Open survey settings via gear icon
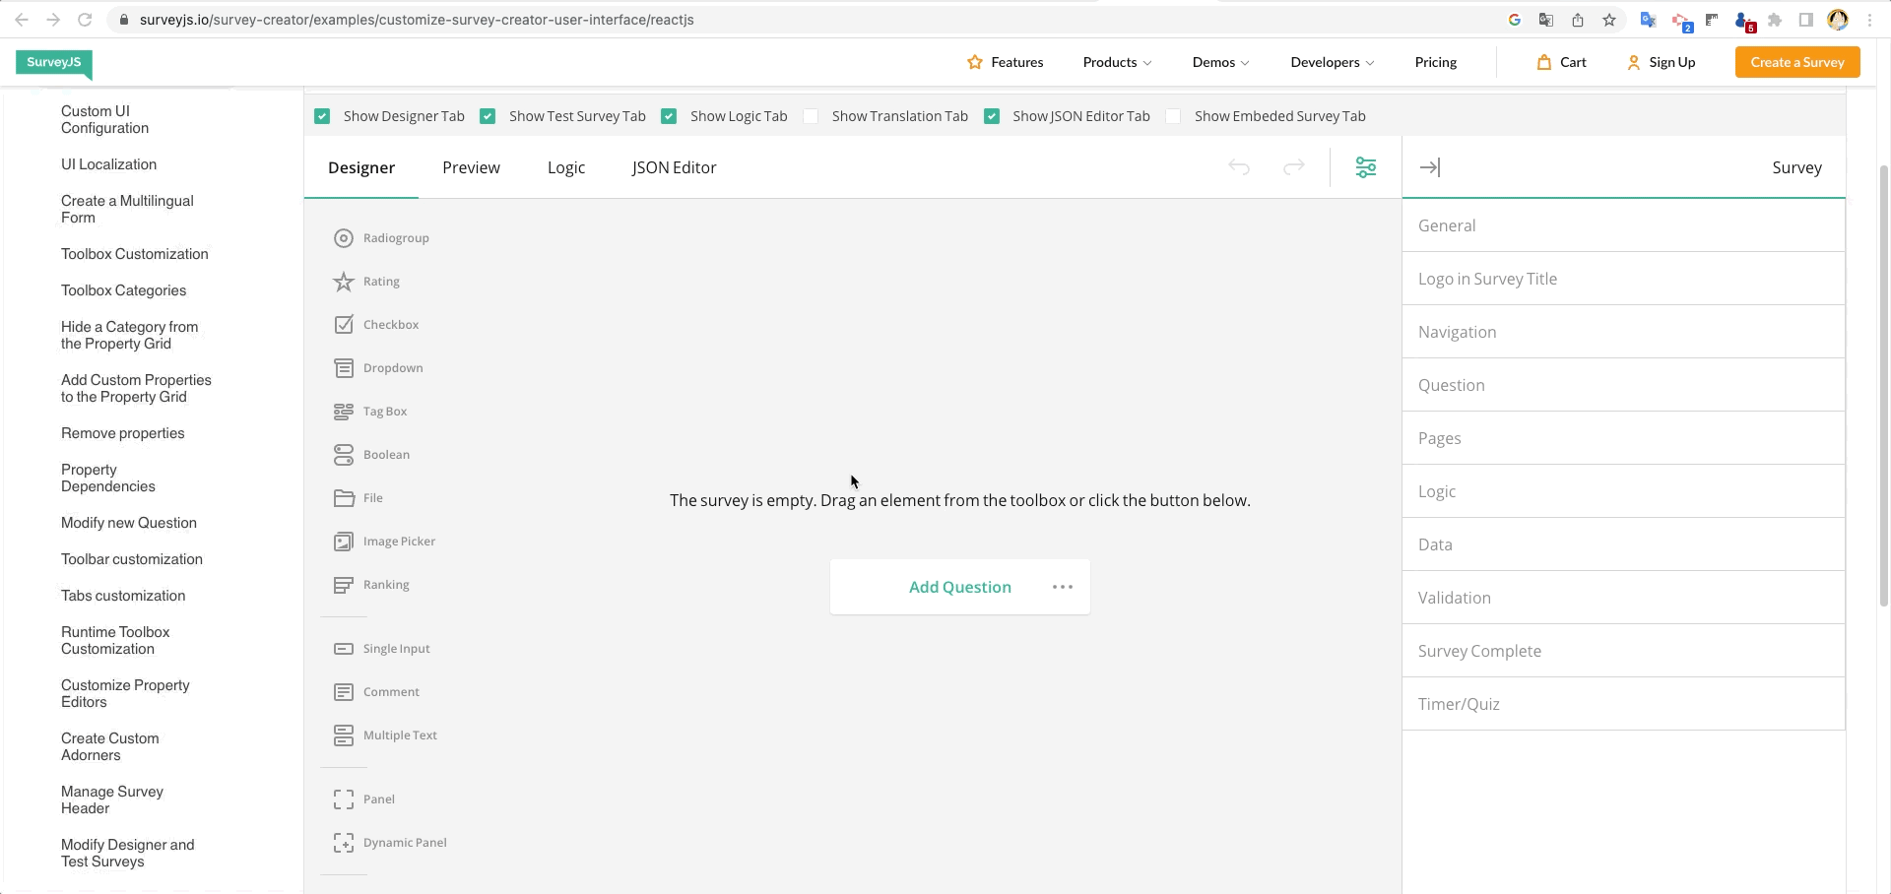Image resolution: width=1891 pixels, height=894 pixels. pyautogui.click(x=1365, y=167)
